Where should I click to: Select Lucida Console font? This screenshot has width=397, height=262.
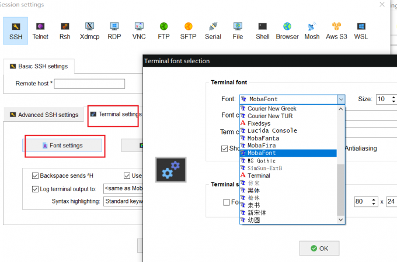288,130
